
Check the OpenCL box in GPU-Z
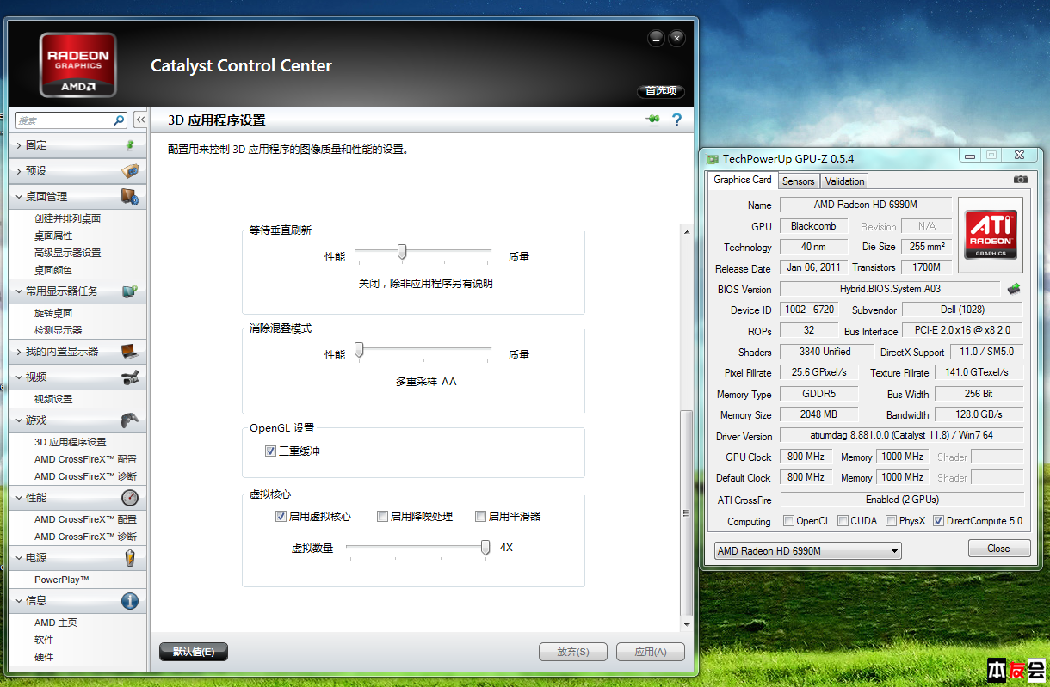pyautogui.click(x=788, y=521)
